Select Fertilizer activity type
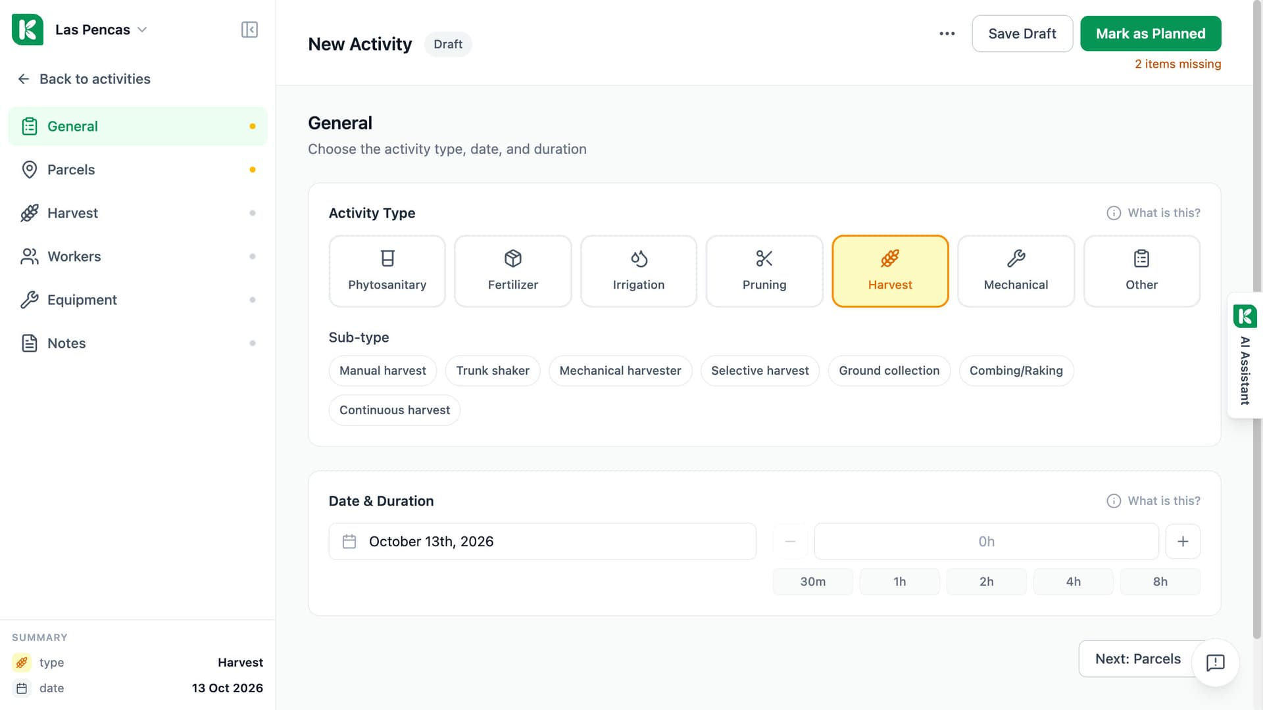 [x=513, y=271]
